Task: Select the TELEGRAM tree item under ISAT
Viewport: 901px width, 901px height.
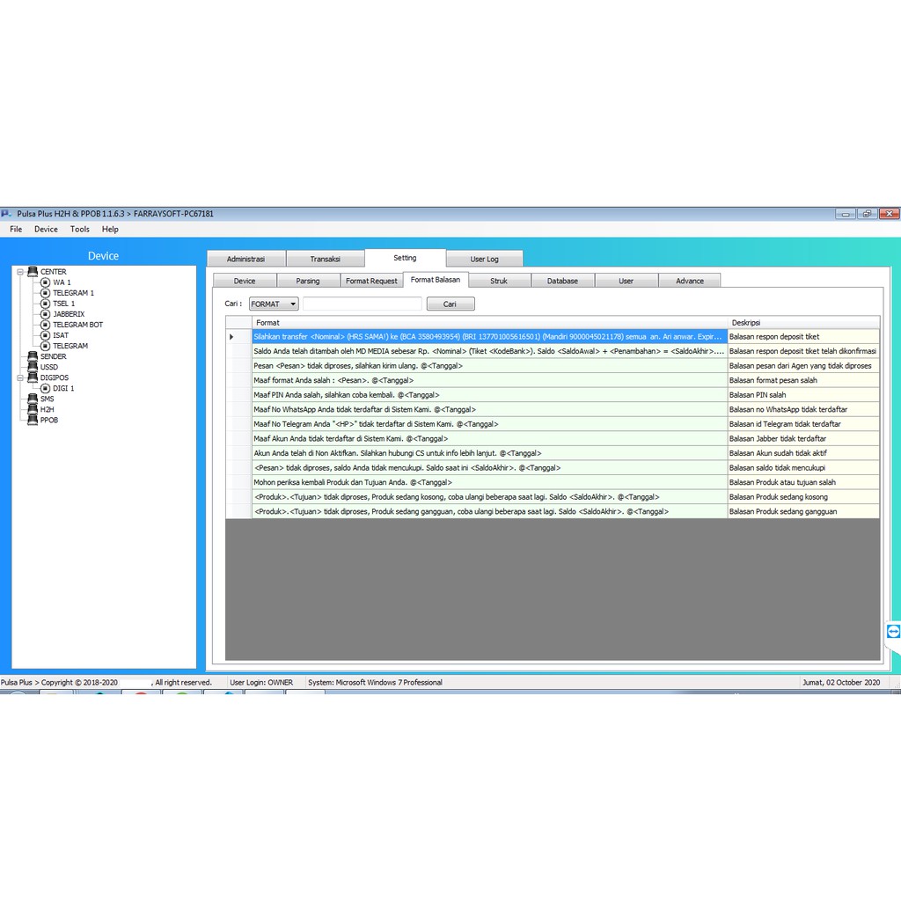Action: coord(70,346)
